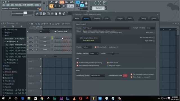Image resolution: width=180 pixels, height=101 pixels.
Task: Toggle the countdown before recording icon
Action: [62, 2]
